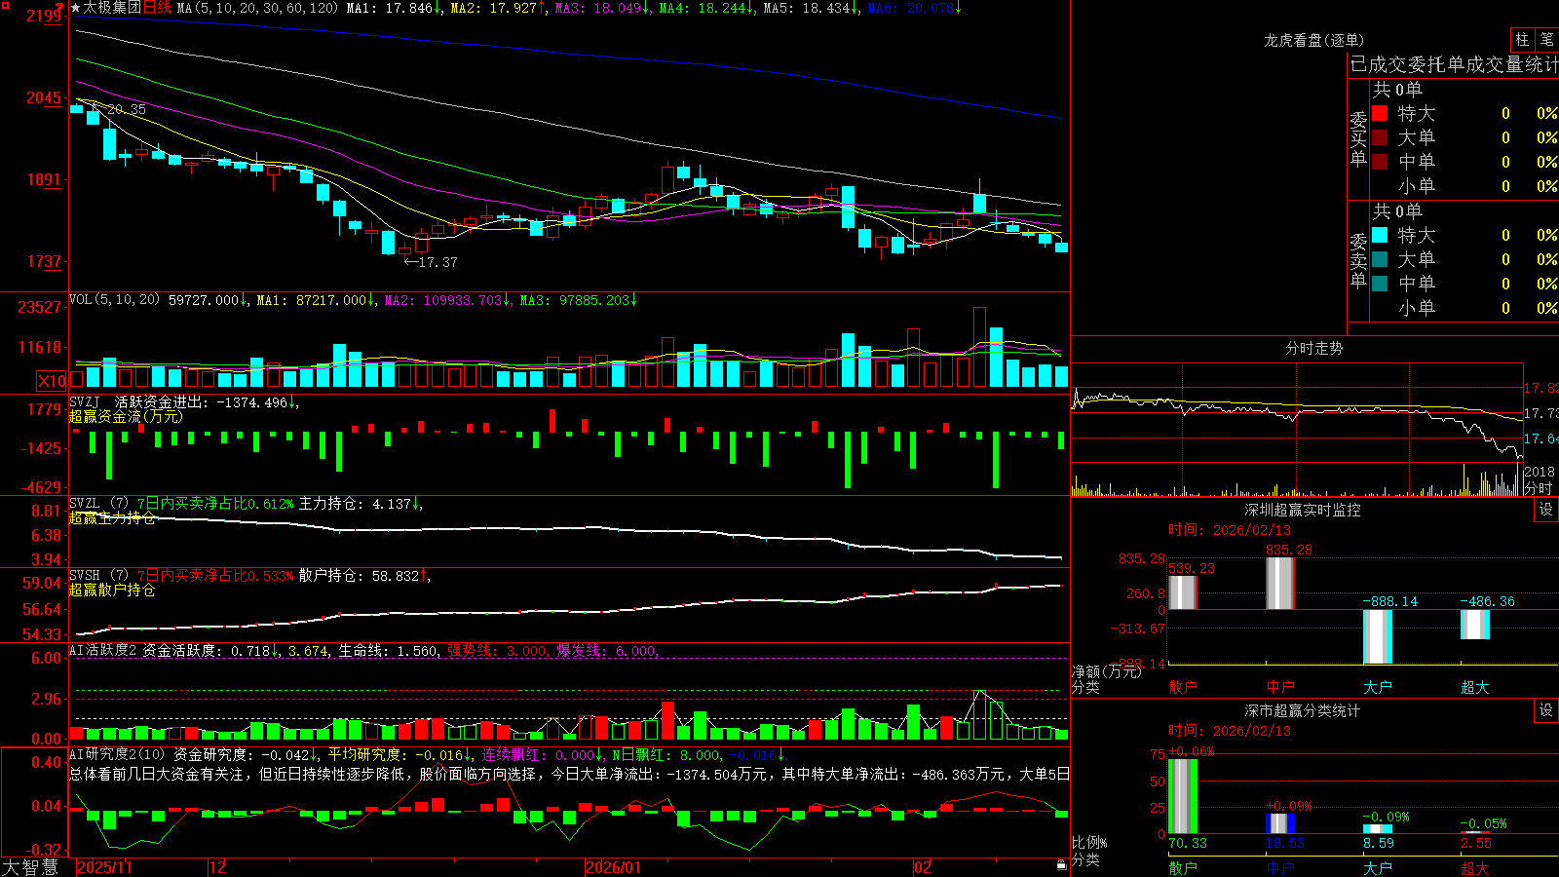Click the 中户 bar valued 835.28
The height and width of the screenshot is (877, 1559).
1280,584
